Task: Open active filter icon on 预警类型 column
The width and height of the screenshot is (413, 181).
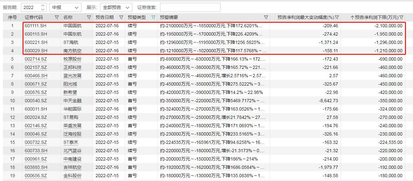Action: click(153, 17)
